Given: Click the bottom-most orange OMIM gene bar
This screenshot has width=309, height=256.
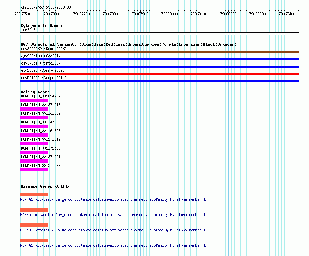Looking at the screenshot, I should pyautogui.click(x=34, y=240).
